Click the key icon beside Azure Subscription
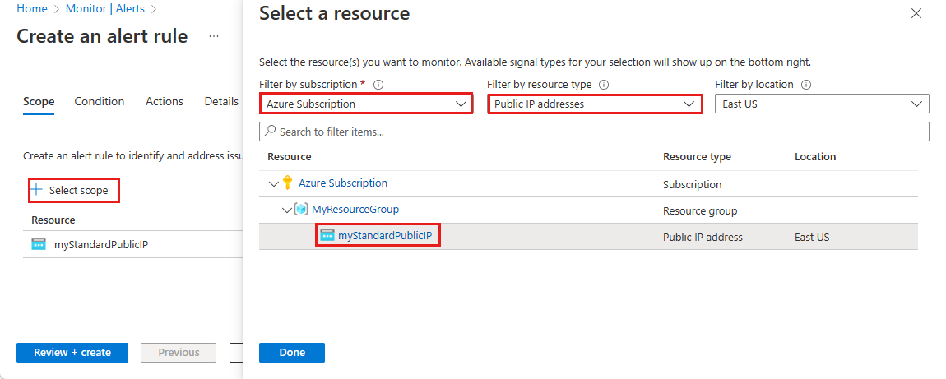This screenshot has width=946, height=379. click(x=287, y=183)
